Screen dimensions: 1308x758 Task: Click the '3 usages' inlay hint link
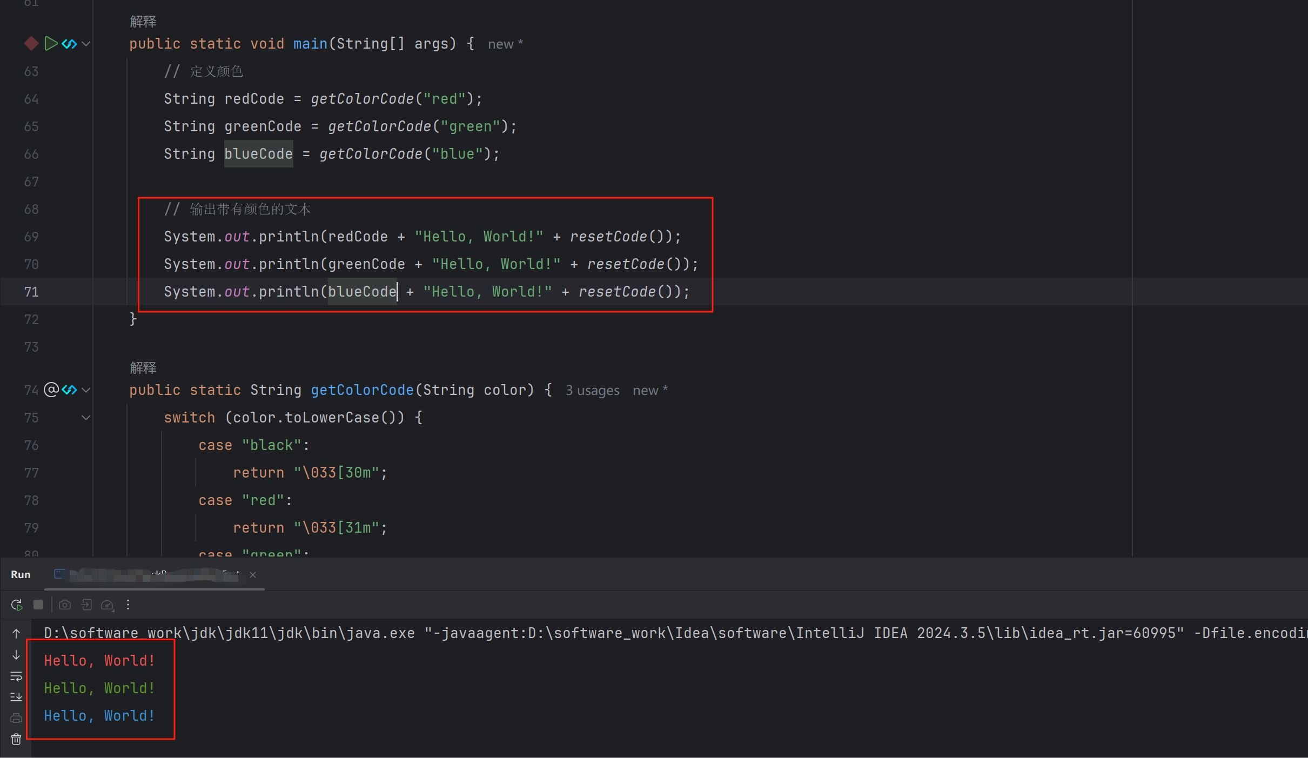pos(592,390)
